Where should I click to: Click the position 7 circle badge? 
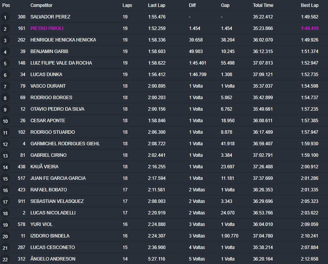5,86
